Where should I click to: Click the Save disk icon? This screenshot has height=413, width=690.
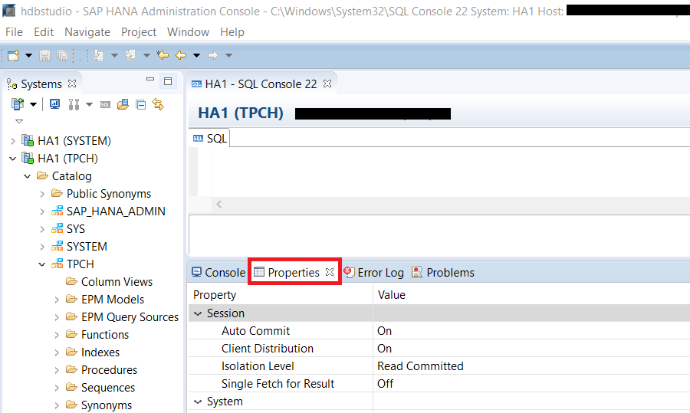coord(44,55)
